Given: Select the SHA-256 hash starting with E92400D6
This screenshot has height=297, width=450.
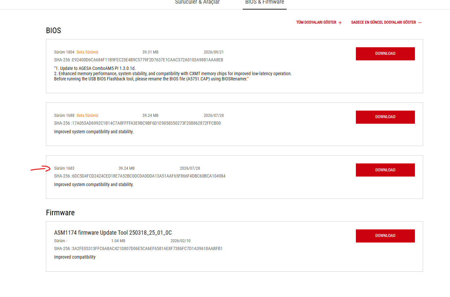Looking at the screenshot, I should [139, 60].
